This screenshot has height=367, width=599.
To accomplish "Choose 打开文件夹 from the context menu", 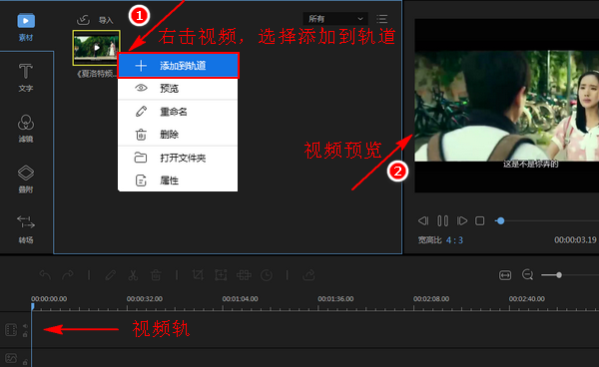I will 178,158.
